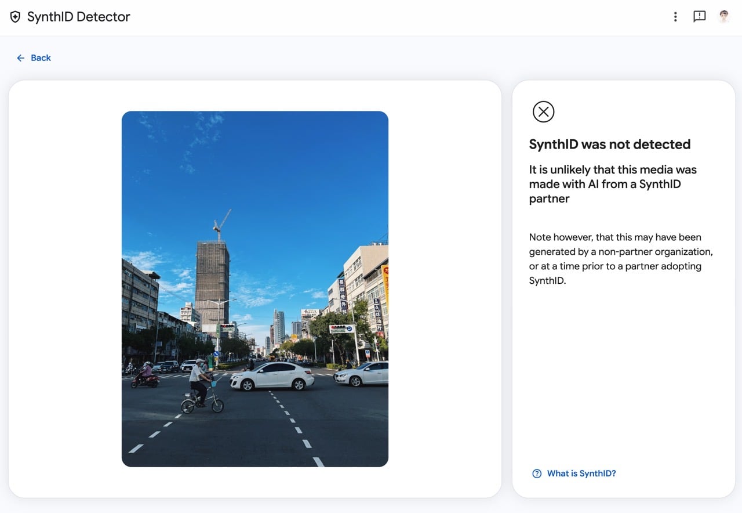Click the SynthID shield logo icon
This screenshot has width=742, height=513.
point(15,17)
